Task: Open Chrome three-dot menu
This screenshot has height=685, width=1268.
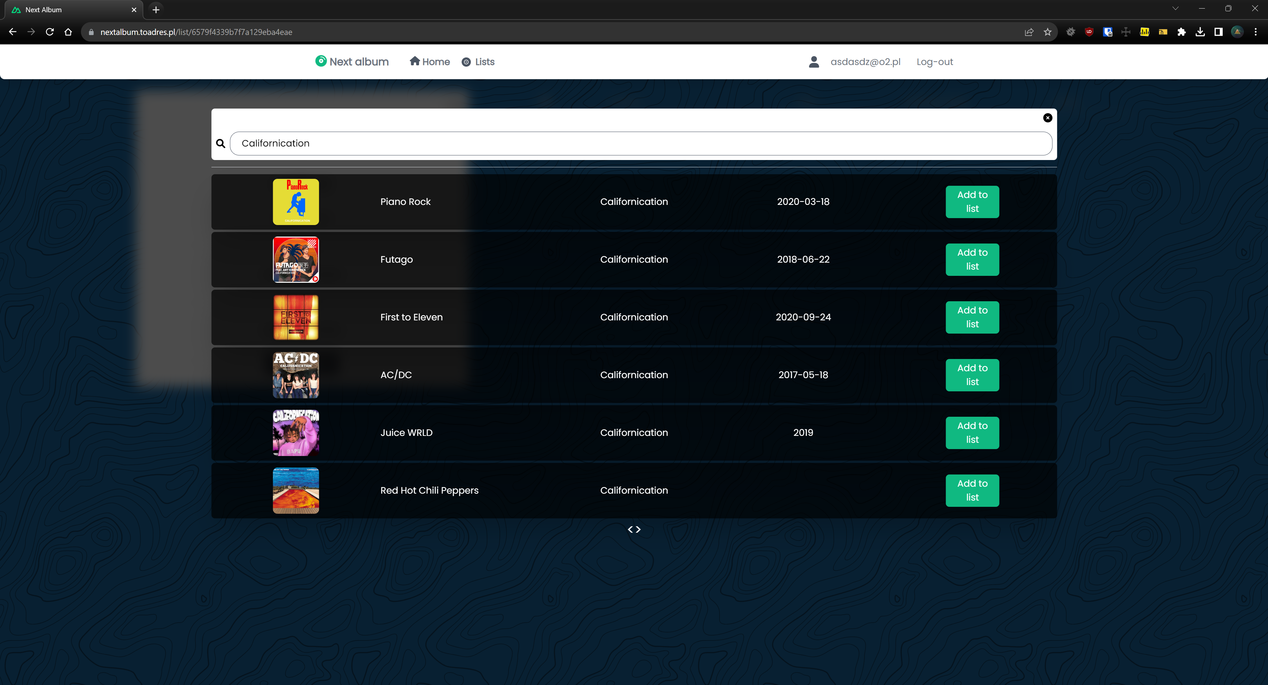Action: 1256,32
